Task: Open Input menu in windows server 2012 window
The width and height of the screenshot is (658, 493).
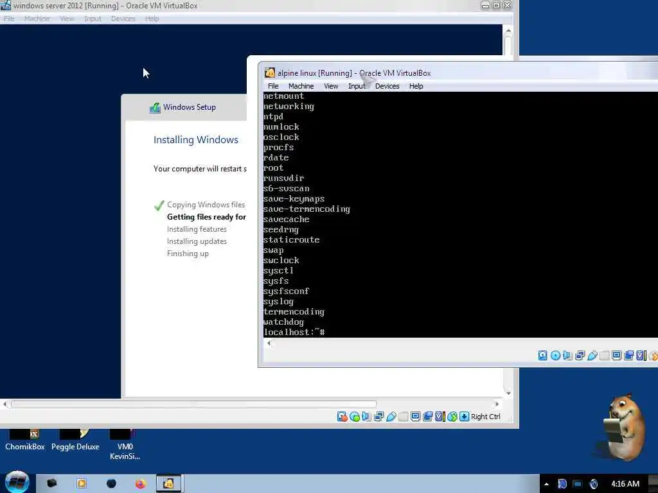Action: point(93,19)
